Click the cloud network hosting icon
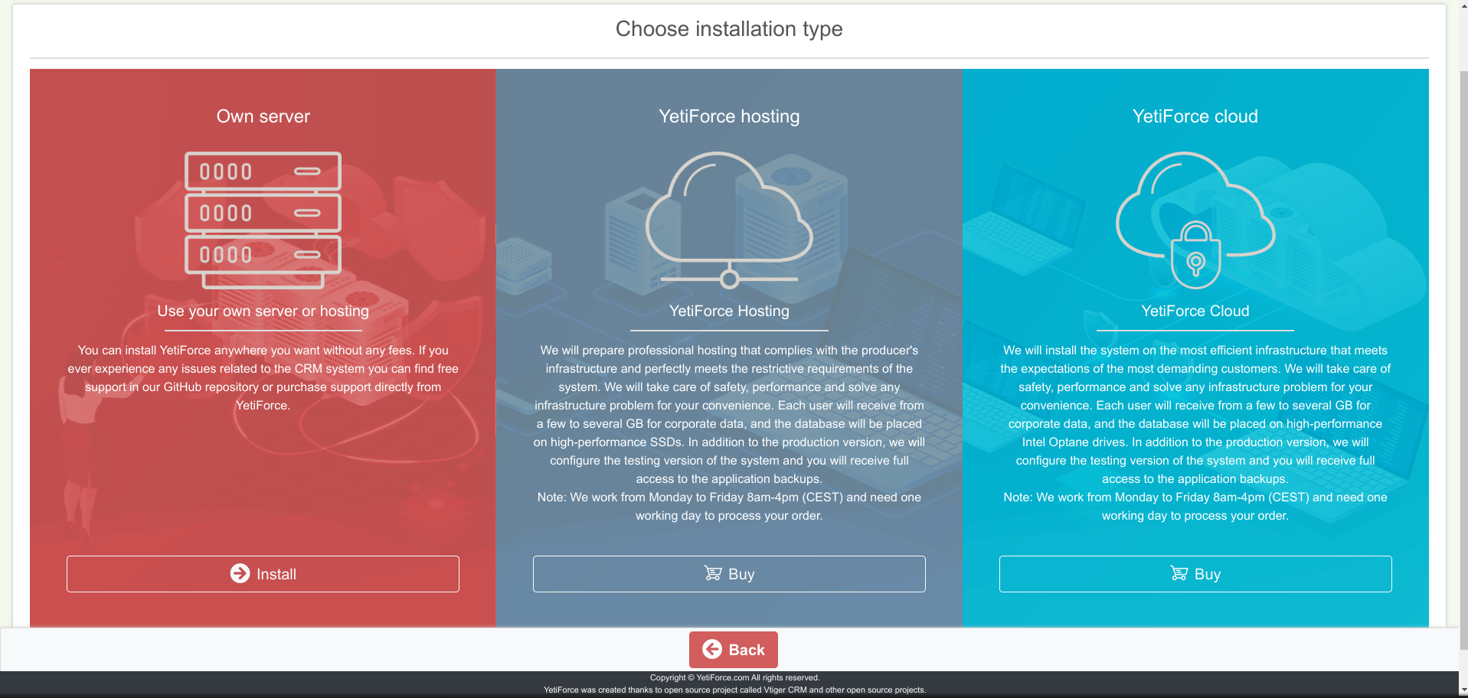1468x698 pixels. click(729, 220)
